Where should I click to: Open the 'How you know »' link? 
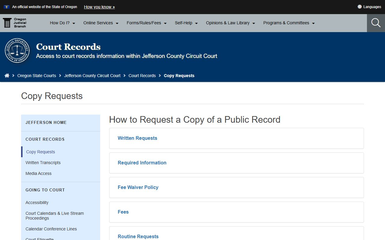pyautogui.click(x=99, y=7)
